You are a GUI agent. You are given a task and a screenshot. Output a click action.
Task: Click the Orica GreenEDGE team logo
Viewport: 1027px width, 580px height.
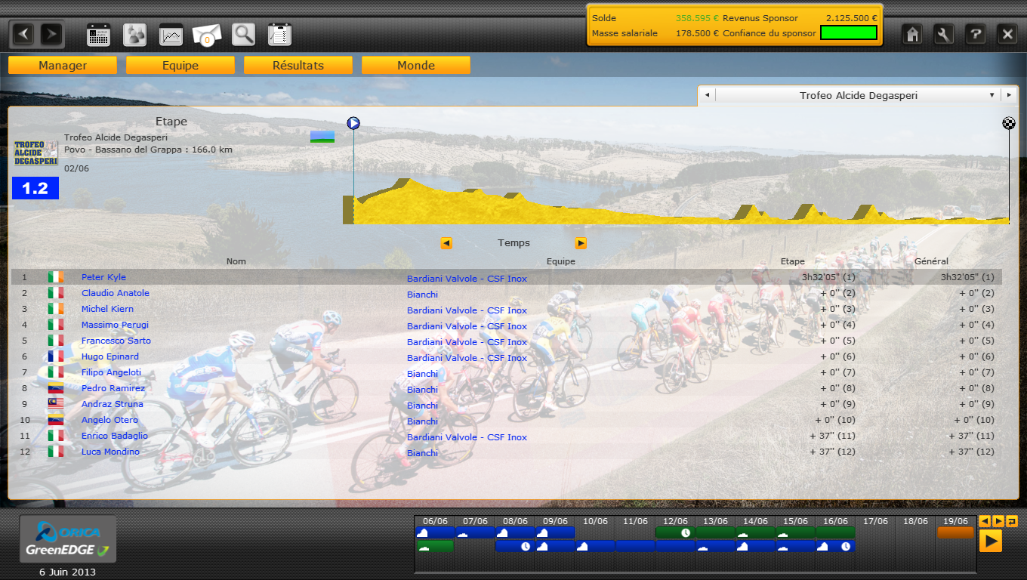coord(68,539)
